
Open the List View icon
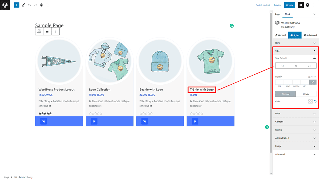[x=48, y=5]
